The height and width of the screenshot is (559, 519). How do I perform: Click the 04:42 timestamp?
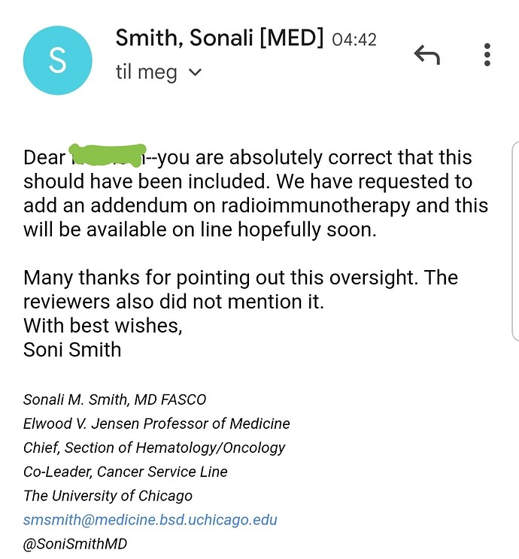(x=354, y=40)
